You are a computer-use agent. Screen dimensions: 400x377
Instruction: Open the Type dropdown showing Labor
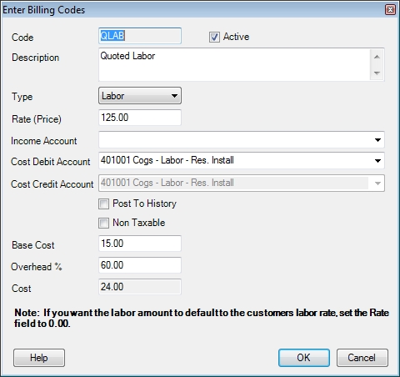pyautogui.click(x=140, y=96)
